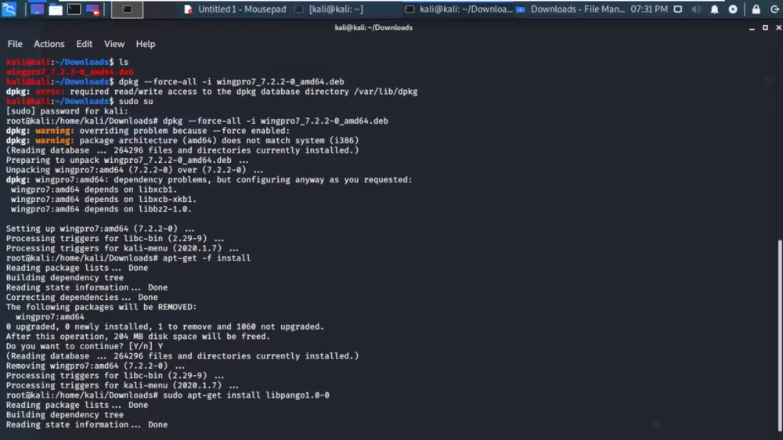Click the red wingpro7_7.2.2-0_amd64.deb filename
Viewport: 783px width, 440px height.
(70, 72)
